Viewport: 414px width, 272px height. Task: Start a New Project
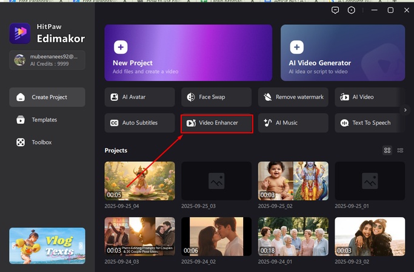point(187,53)
